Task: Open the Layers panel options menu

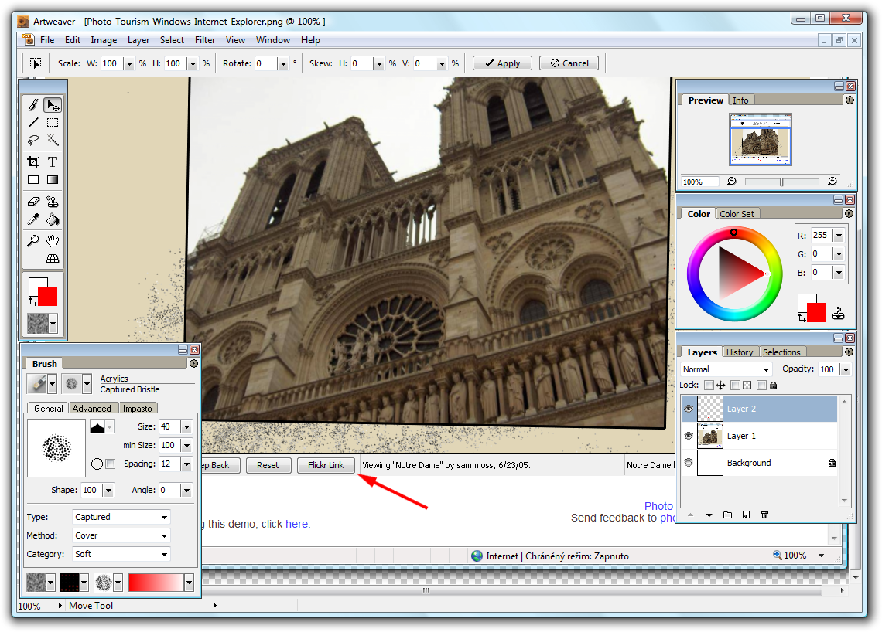Action: [850, 352]
